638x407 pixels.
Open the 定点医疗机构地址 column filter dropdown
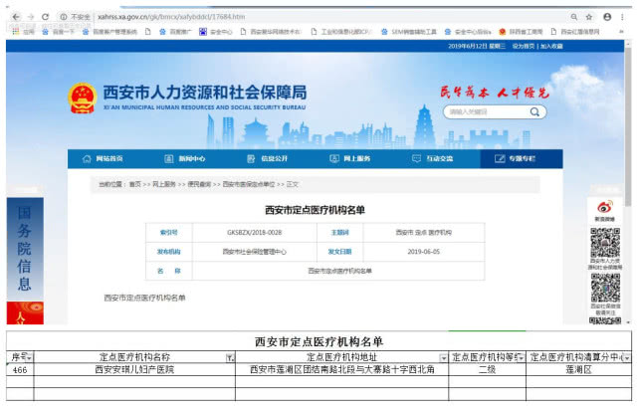pyautogui.click(x=444, y=358)
